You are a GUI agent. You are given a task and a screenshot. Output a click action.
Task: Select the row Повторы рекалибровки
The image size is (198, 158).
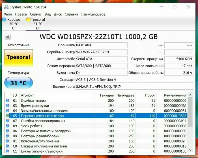point(96,136)
